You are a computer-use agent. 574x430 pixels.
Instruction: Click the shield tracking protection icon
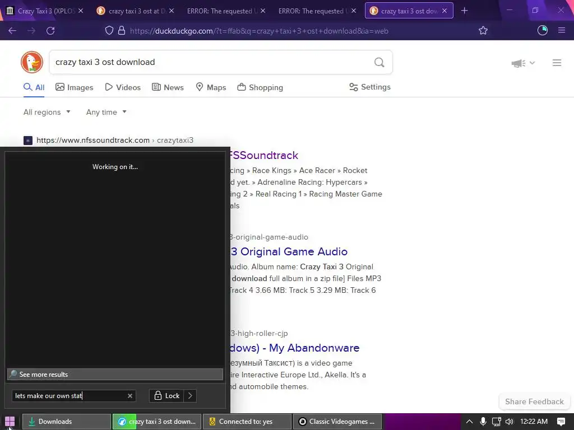[109, 31]
